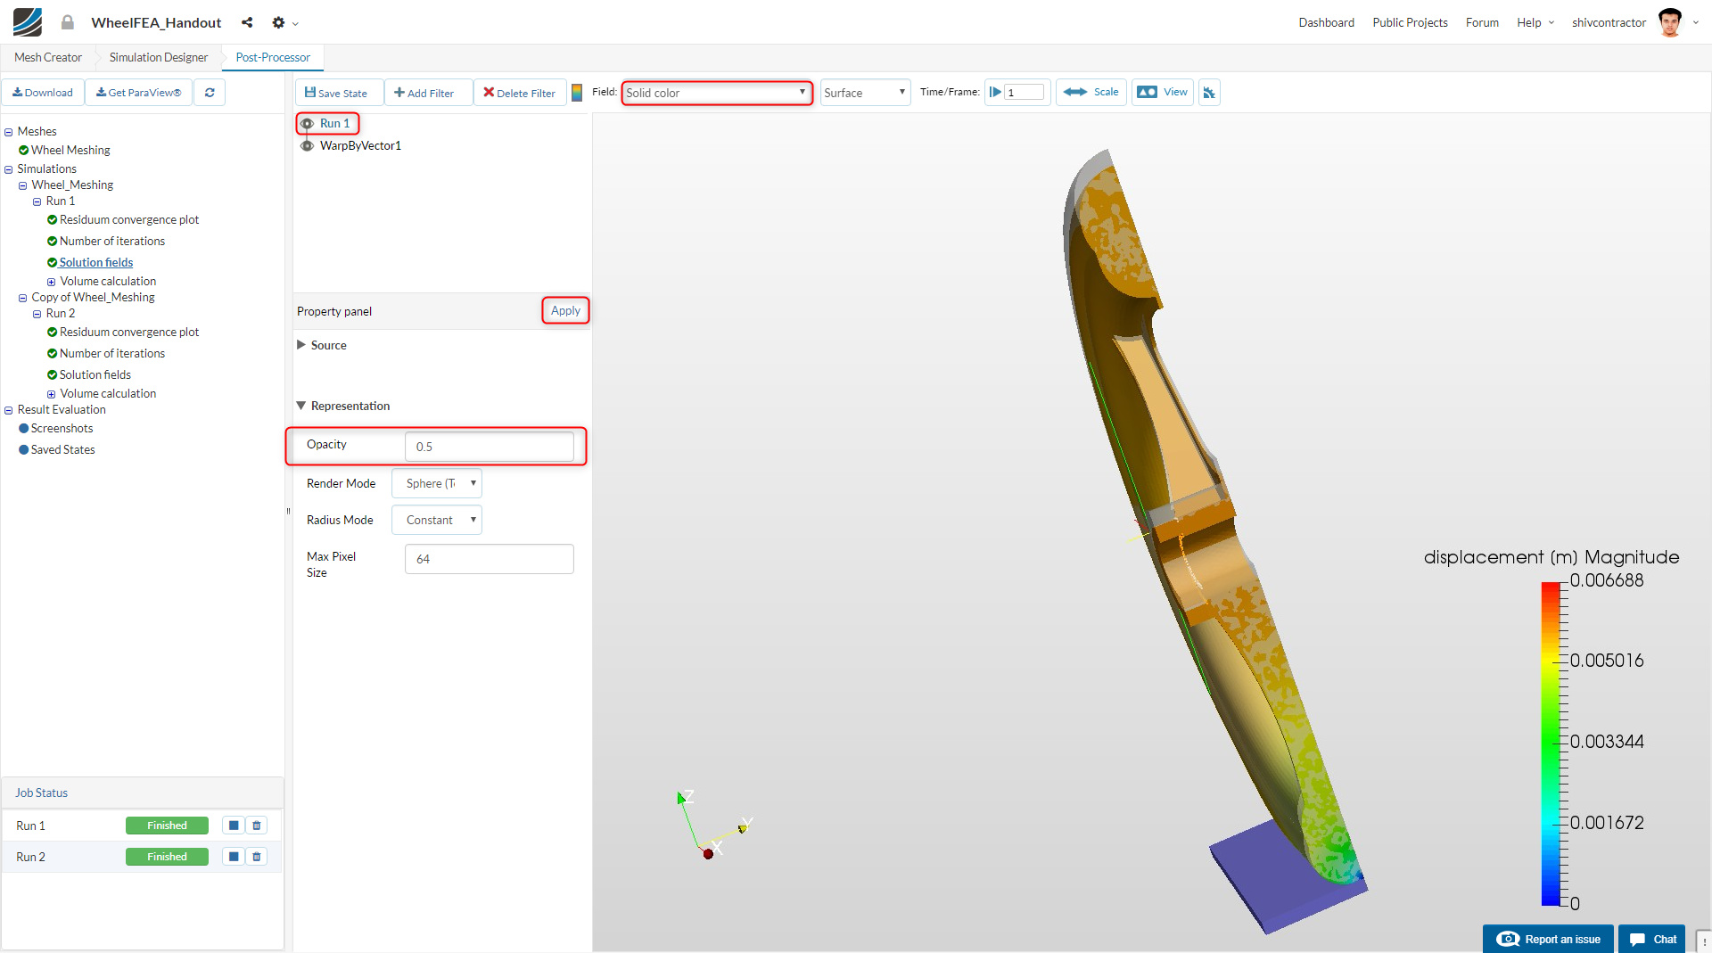The image size is (1712, 953).
Task: Collapse Run 1 under Wheel_Meshing
Action: pos(37,201)
